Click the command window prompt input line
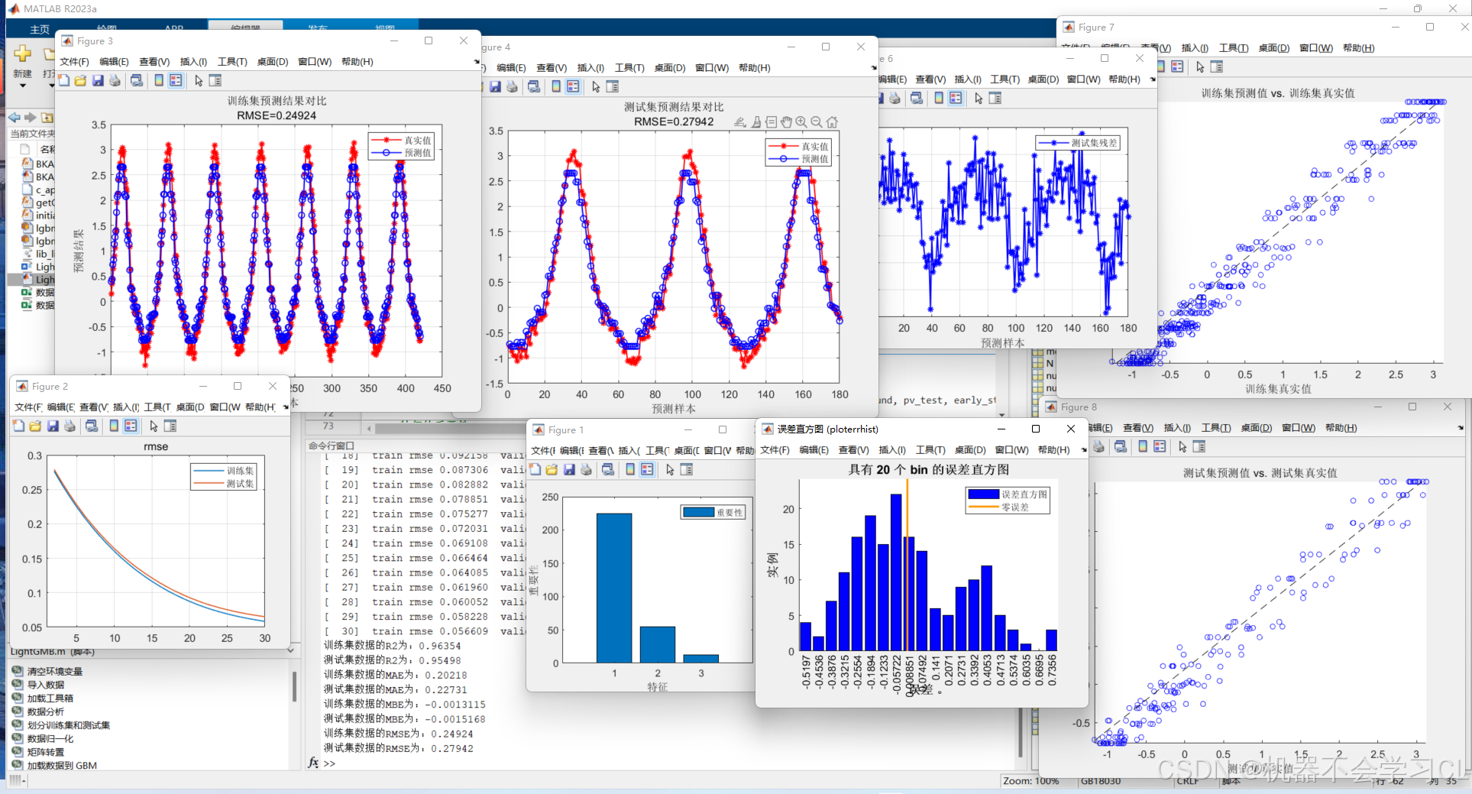 [672, 763]
